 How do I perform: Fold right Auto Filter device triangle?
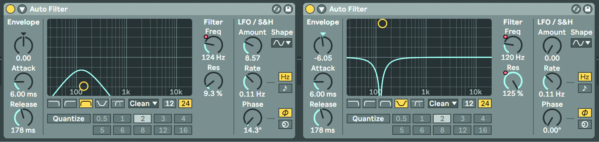pos(322,9)
